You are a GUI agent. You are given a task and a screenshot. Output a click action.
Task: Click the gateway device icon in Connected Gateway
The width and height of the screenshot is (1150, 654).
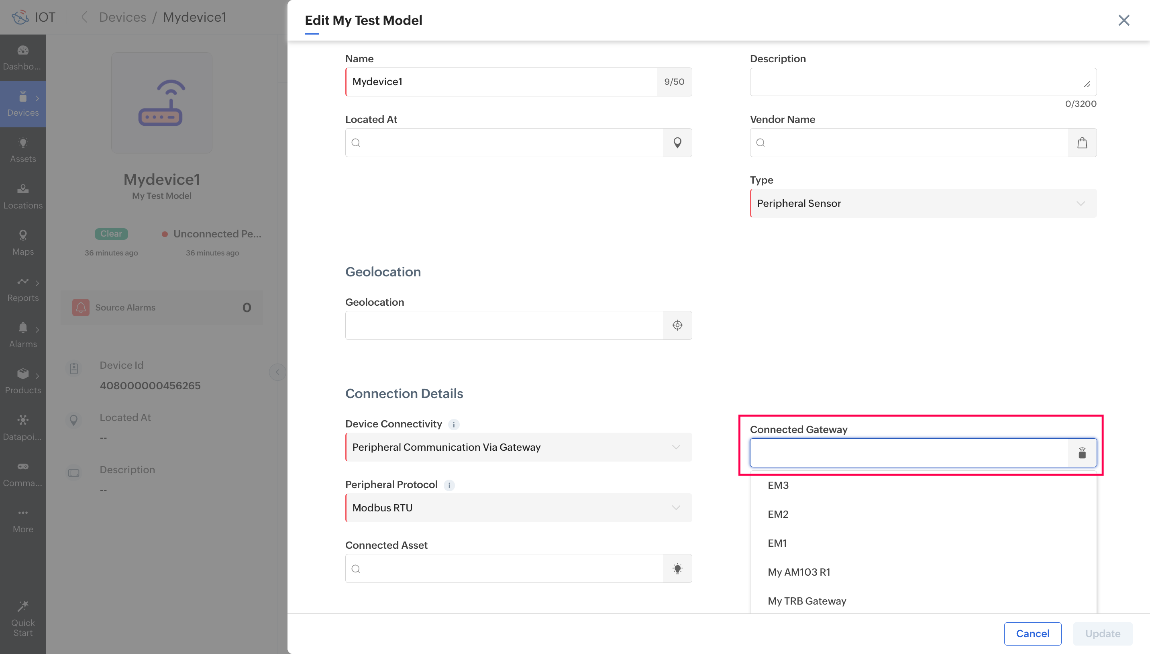coord(1082,453)
